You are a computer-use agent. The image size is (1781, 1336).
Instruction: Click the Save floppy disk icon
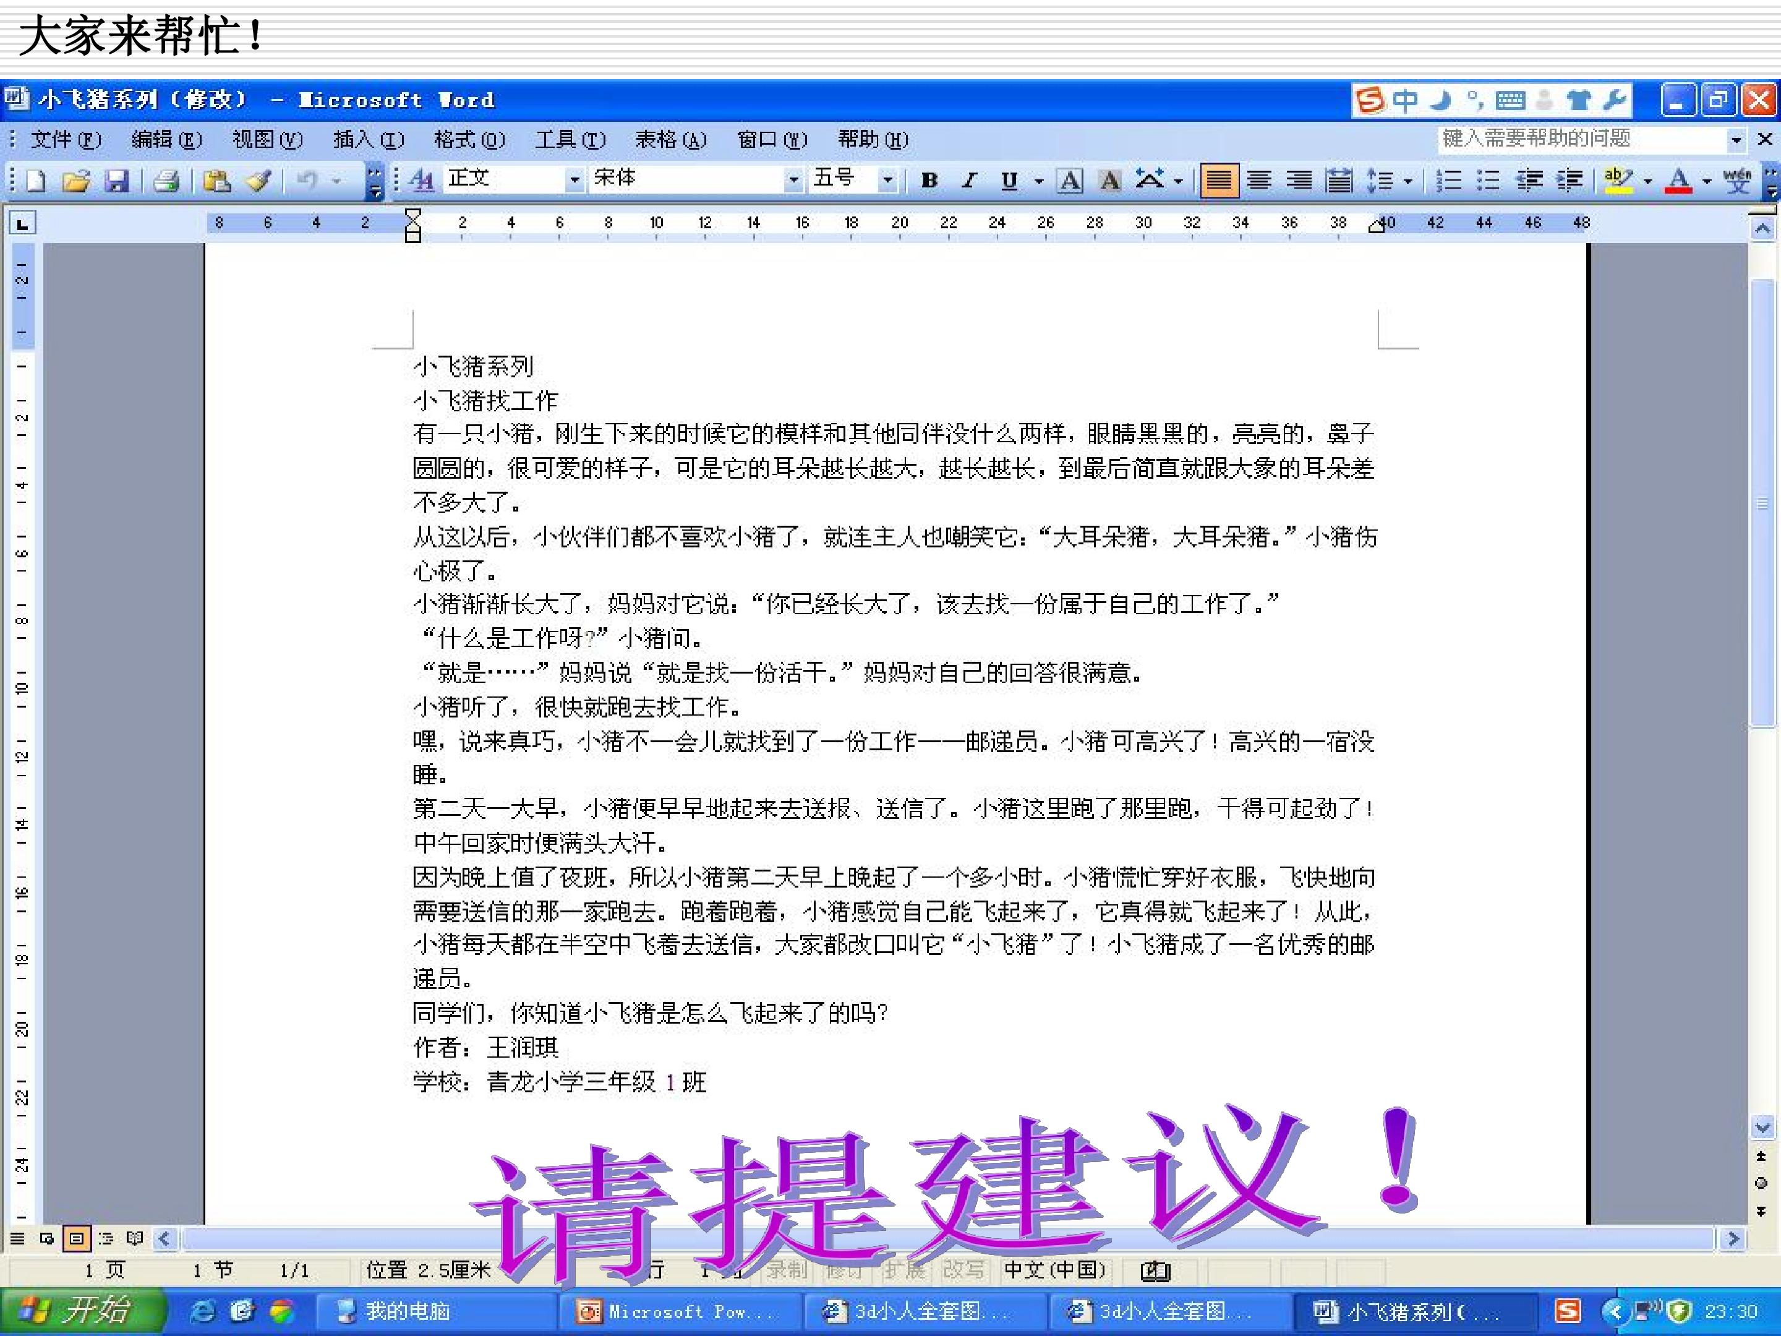117,181
